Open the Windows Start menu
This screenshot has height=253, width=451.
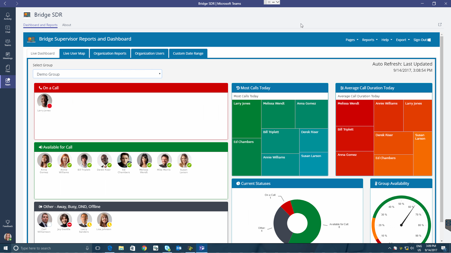(x=5, y=248)
